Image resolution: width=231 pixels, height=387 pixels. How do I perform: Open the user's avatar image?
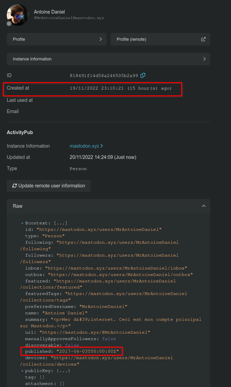click(17, 15)
